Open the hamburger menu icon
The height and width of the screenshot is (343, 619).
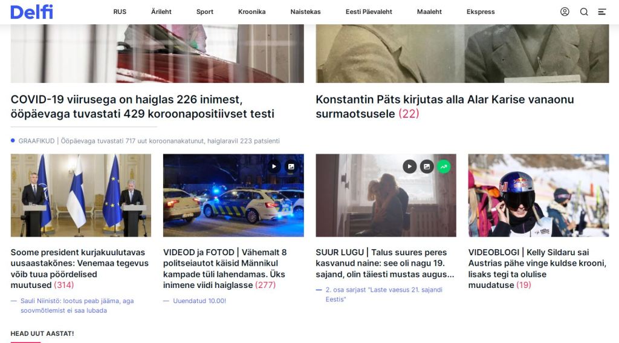(602, 12)
